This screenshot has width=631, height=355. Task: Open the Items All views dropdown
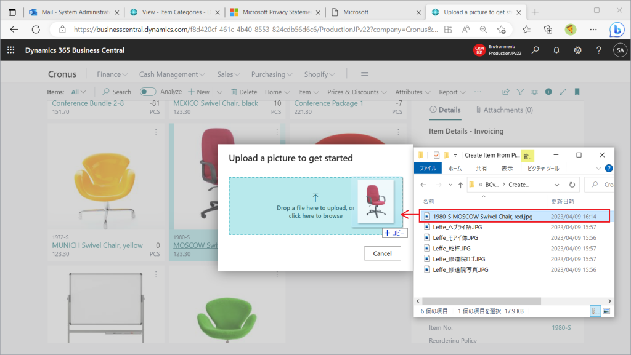[78, 92]
